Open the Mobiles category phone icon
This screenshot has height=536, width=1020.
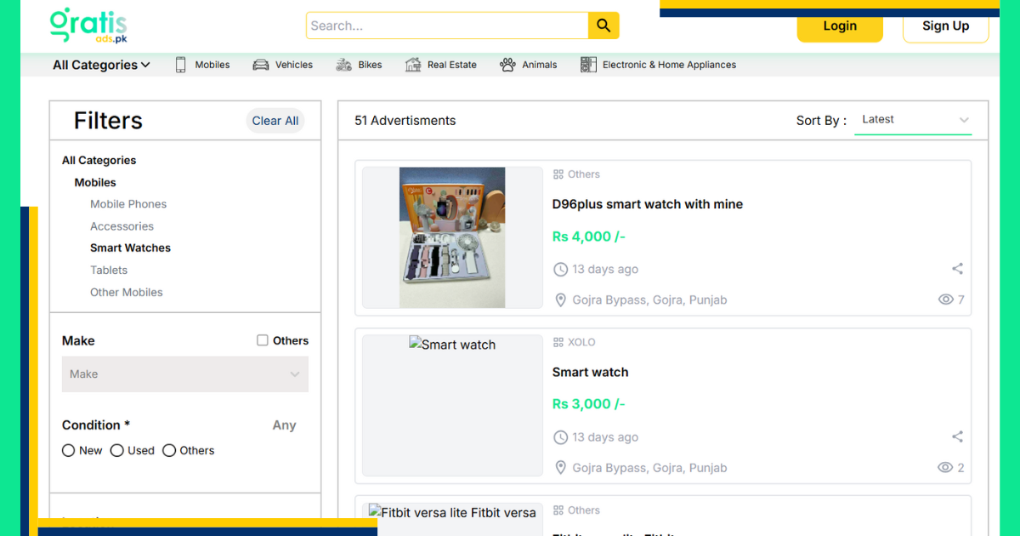coord(181,65)
